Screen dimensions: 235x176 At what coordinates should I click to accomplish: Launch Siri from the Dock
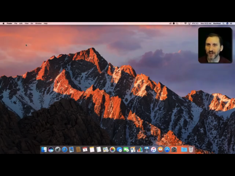coord(51,150)
